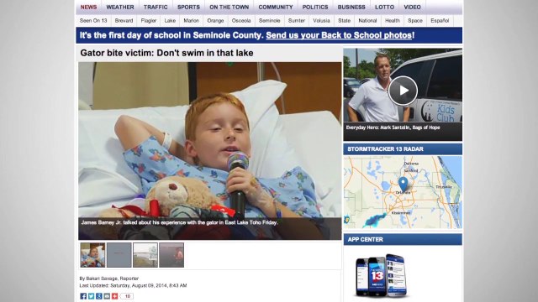Open the Volusia county sub-tab
The height and width of the screenshot is (302, 538).
pos(321,20)
